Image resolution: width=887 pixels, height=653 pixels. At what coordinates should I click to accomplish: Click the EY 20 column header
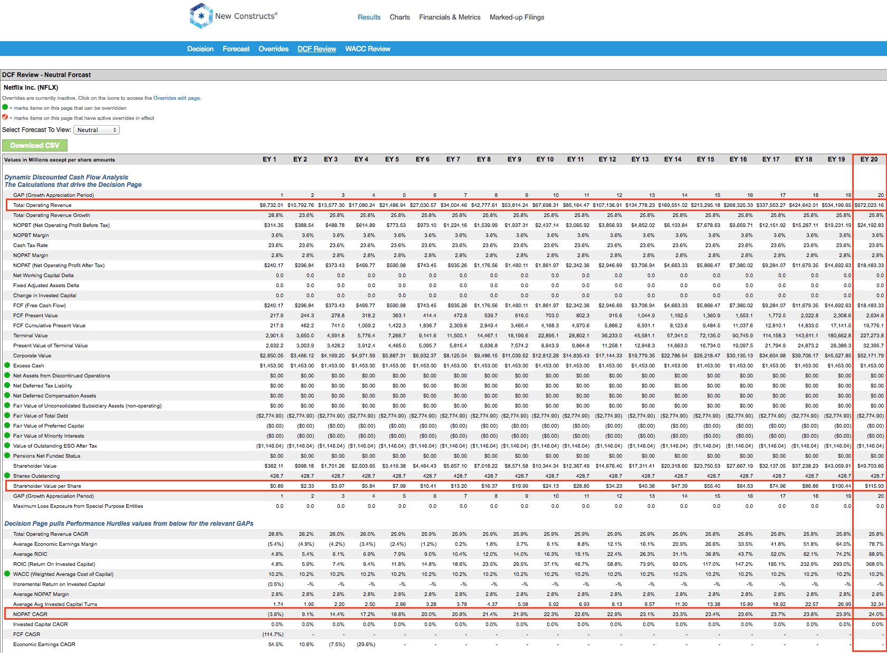[869, 159]
